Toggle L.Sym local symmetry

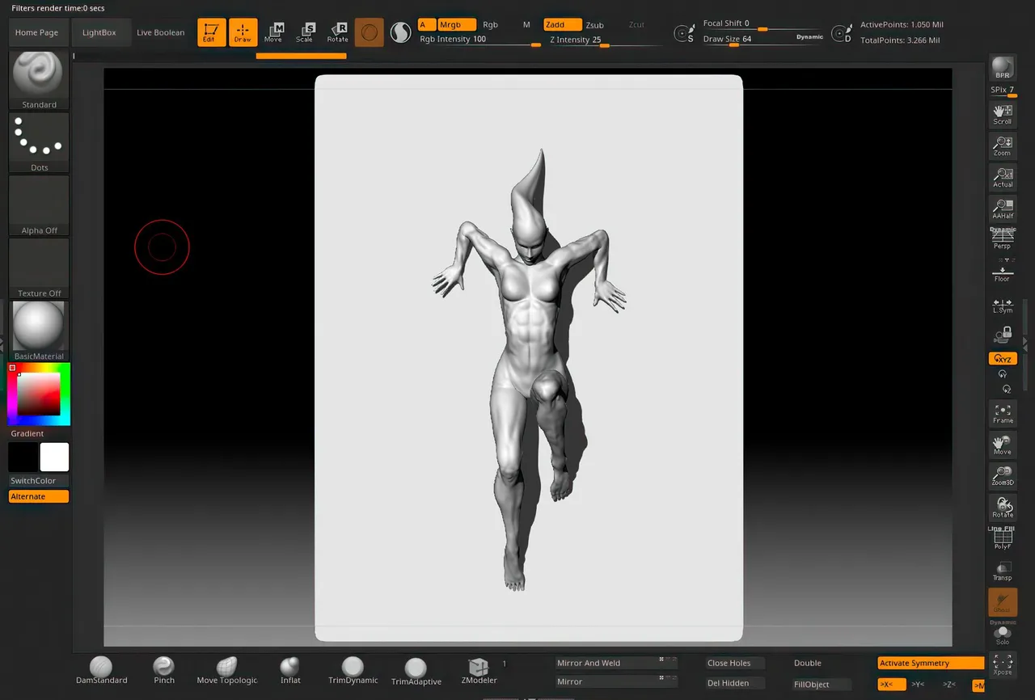[x=1003, y=306]
